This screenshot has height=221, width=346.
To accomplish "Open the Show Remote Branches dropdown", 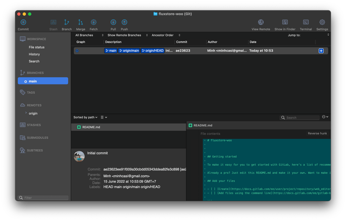I will [127, 35].
